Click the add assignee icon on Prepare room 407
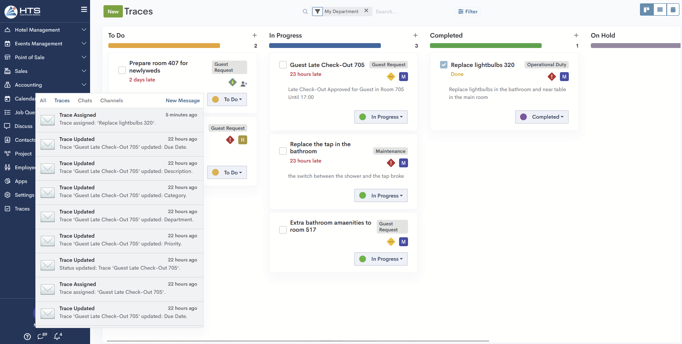Viewport: 682px width, 344px height. (244, 84)
